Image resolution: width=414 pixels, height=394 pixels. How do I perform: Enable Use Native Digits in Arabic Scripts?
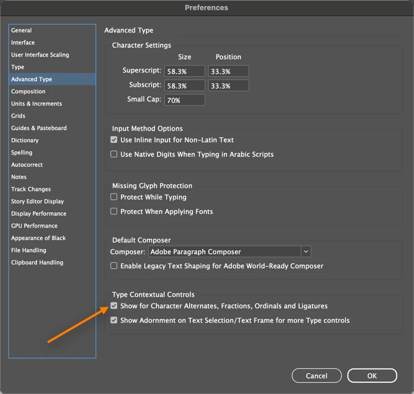[x=114, y=154]
